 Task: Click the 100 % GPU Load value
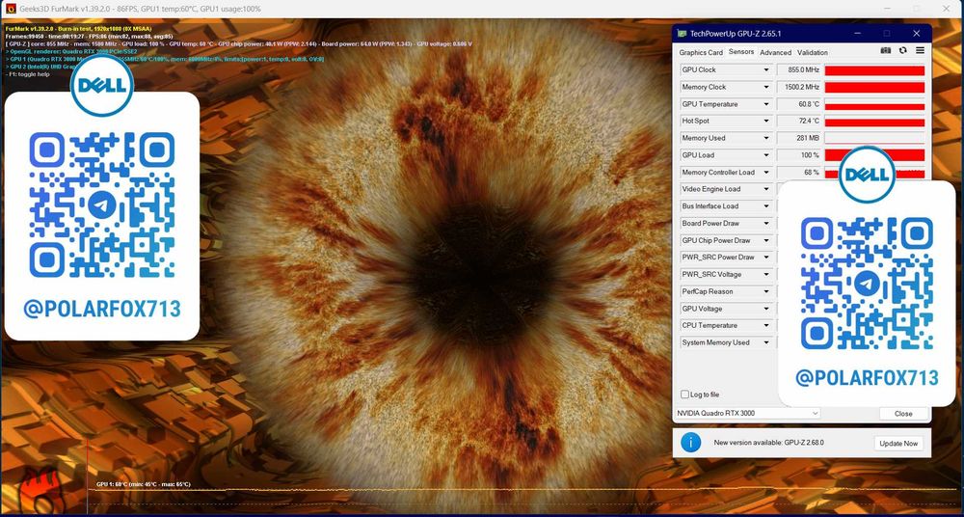798,155
